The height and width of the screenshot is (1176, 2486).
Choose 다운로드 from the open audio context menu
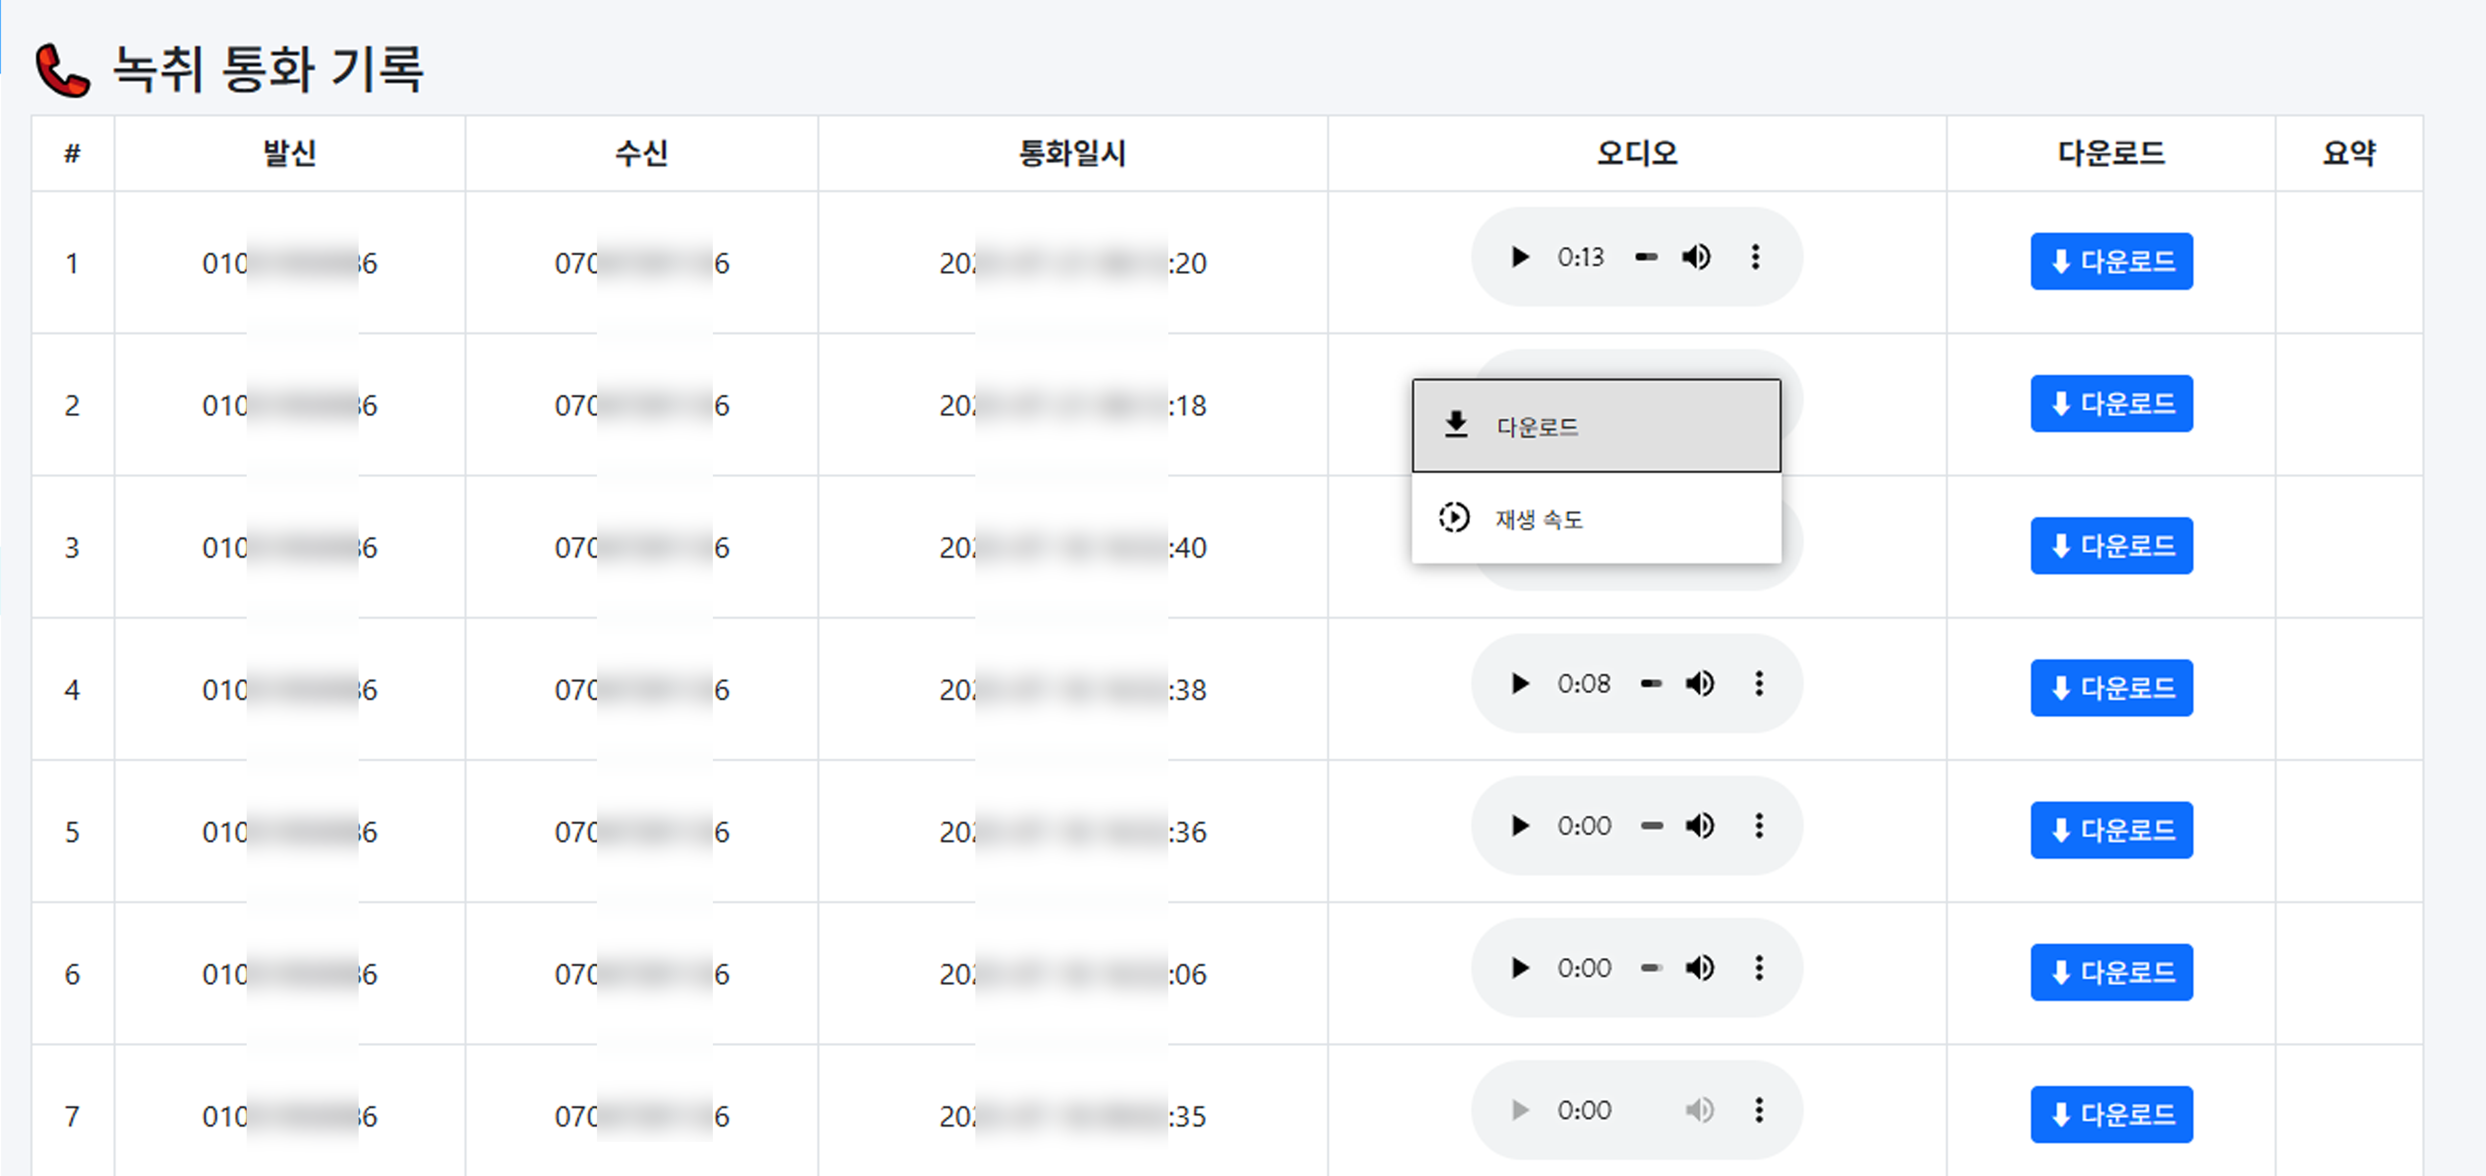coord(1537,425)
